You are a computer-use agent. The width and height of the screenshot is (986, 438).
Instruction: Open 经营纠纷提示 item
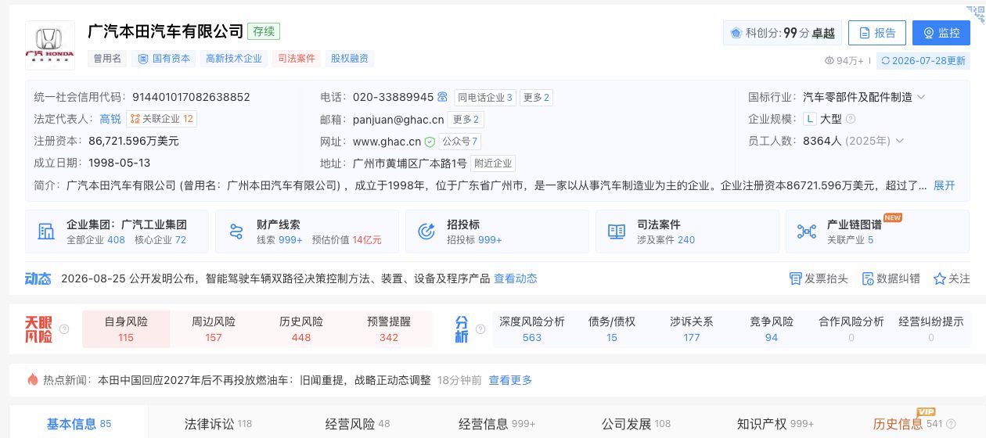click(931, 329)
